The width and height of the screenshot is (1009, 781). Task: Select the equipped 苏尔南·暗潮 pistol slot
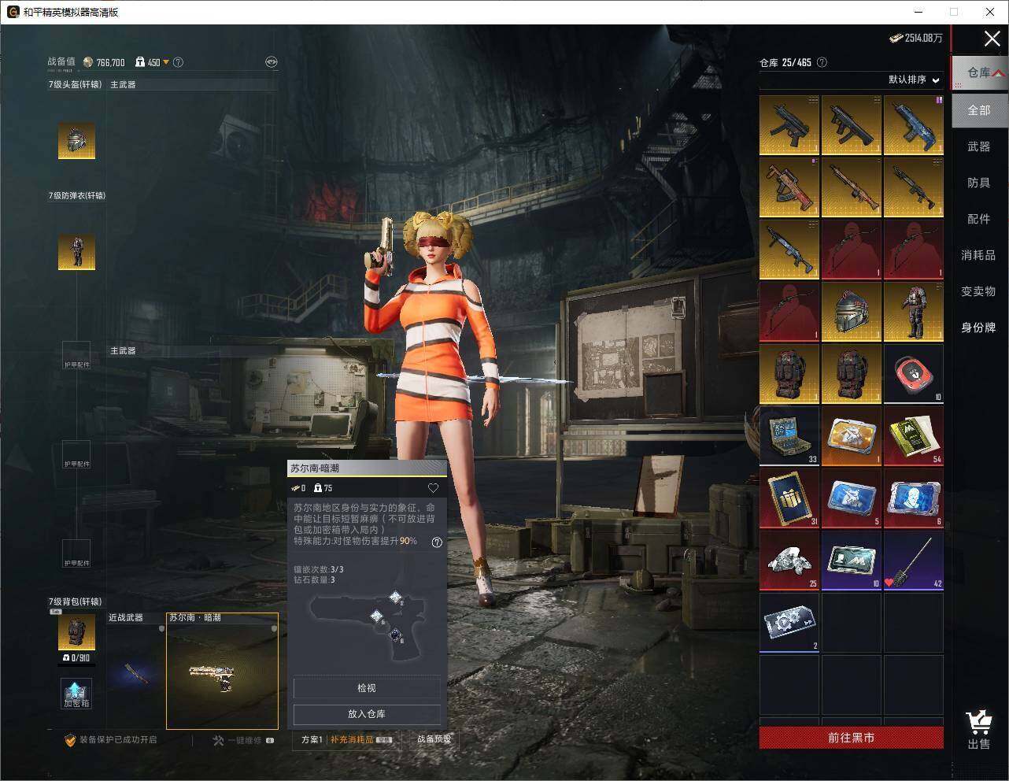tap(222, 672)
